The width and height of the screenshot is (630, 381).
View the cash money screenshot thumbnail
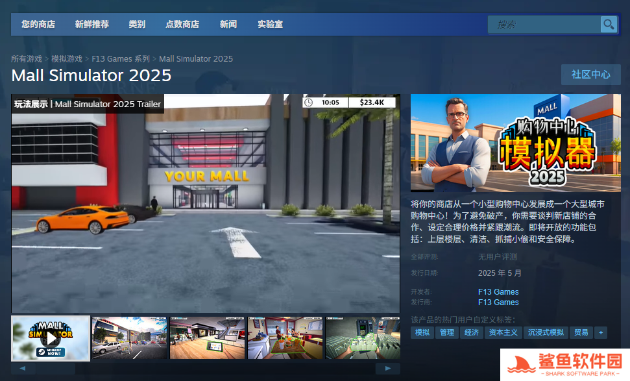(x=362, y=338)
